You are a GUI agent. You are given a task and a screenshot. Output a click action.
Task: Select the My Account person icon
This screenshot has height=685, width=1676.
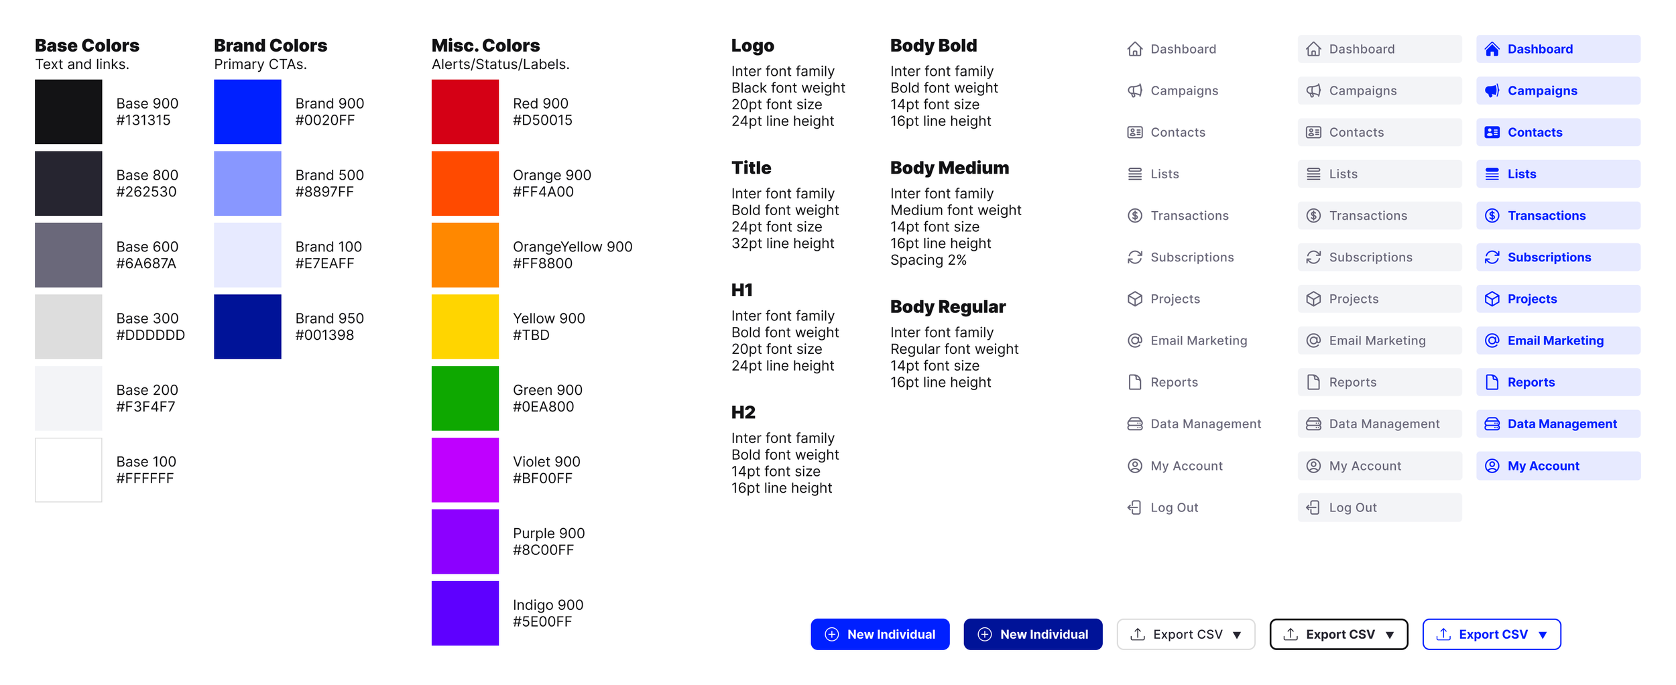pyautogui.click(x=1134, y=465)
